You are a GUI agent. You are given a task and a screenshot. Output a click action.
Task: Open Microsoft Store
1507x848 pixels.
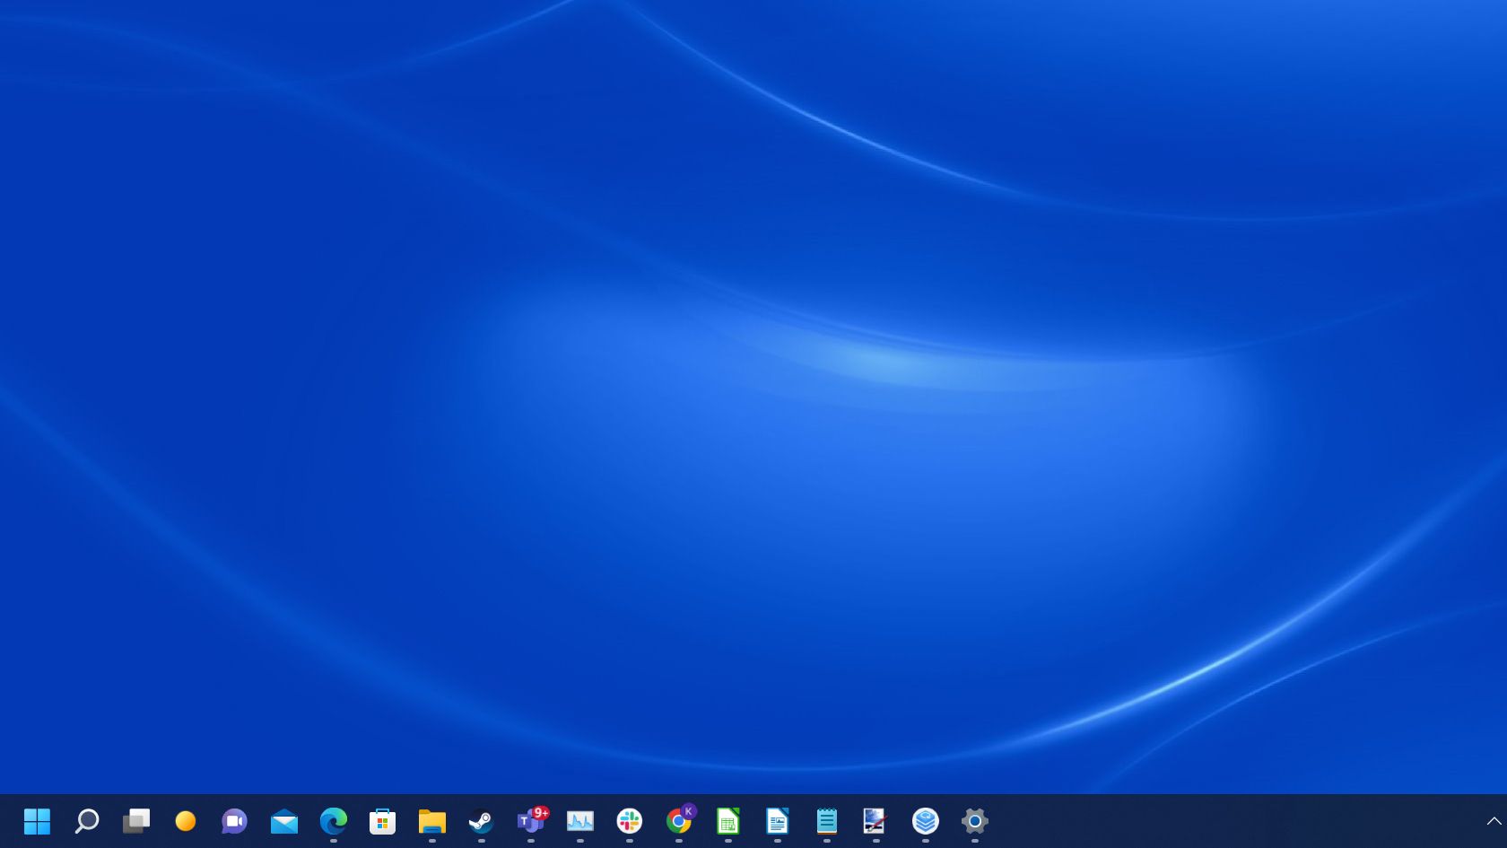[382, 822]
